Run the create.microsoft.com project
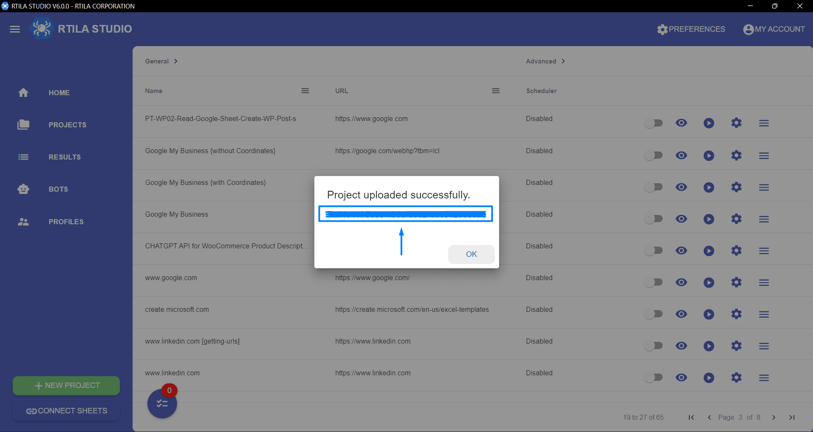 click(709, 314)
